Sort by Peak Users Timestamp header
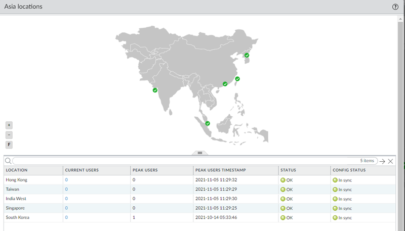 coord(235,170)
